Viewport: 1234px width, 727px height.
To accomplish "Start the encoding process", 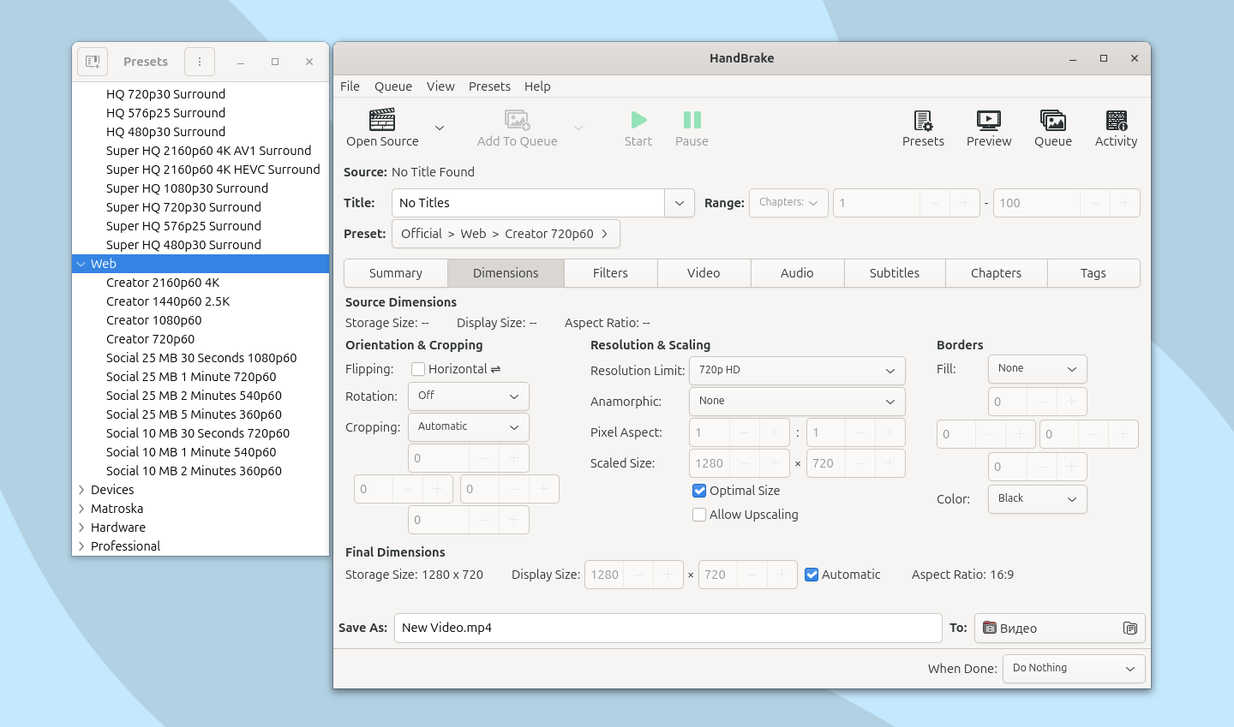I will pos(638,127).
